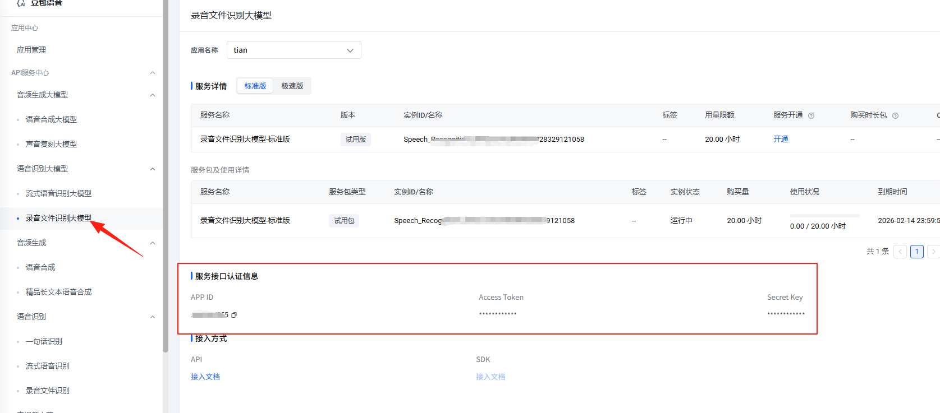Click the usage progress bar
Viewport: 940px width, 413px height.
point(824,216)
